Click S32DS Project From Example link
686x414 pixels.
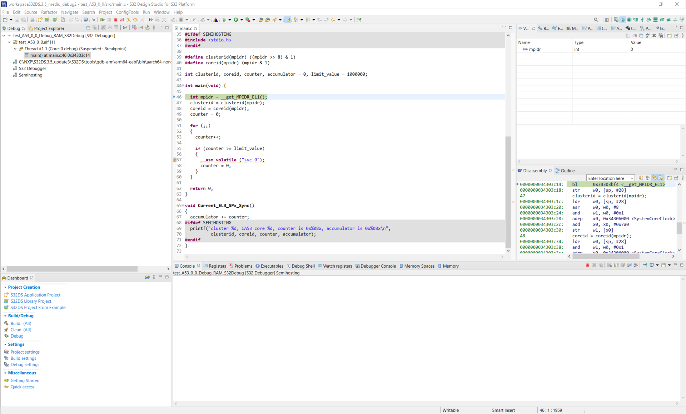tap(38, 307)
